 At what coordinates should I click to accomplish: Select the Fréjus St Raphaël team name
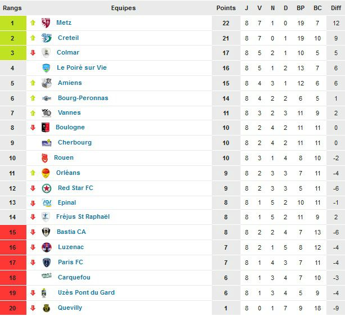(x=83, y=216)
